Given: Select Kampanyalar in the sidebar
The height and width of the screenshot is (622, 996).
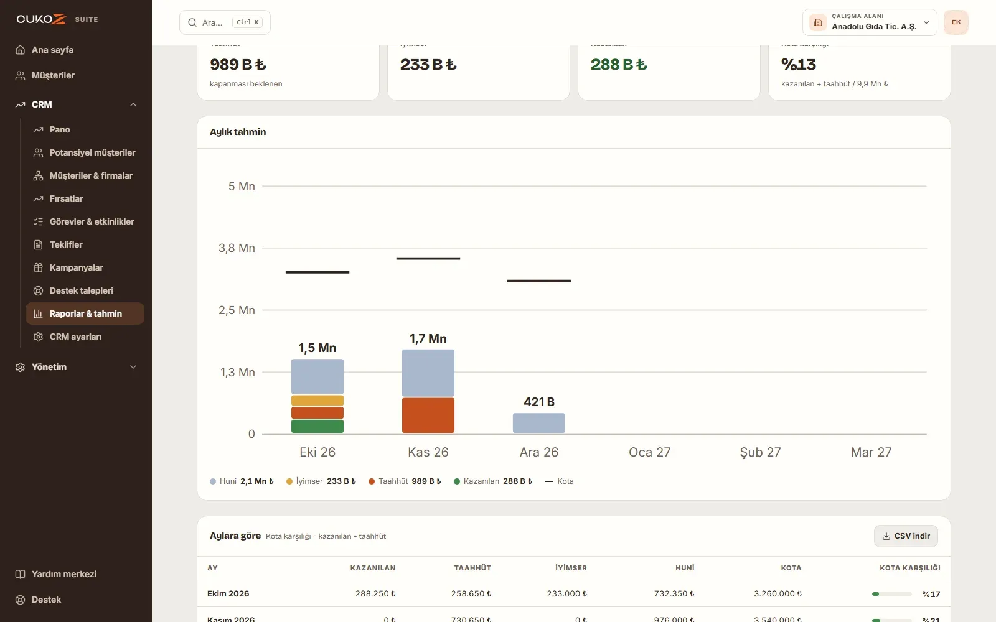Looking at the screenshot, I should (85, 267).
